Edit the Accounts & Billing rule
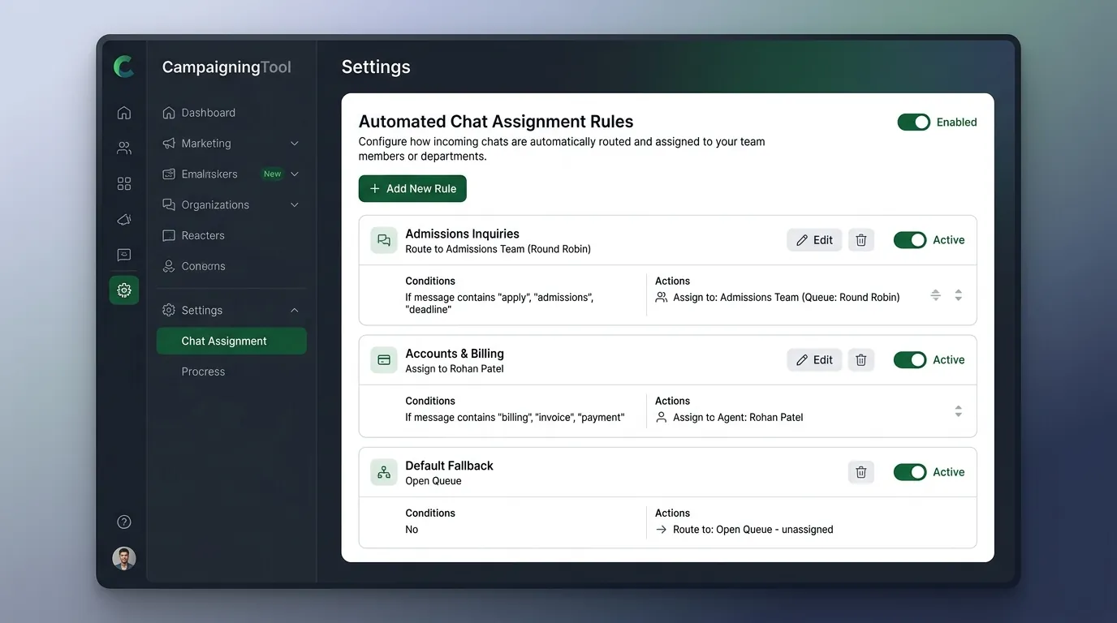 click(814, 360)
